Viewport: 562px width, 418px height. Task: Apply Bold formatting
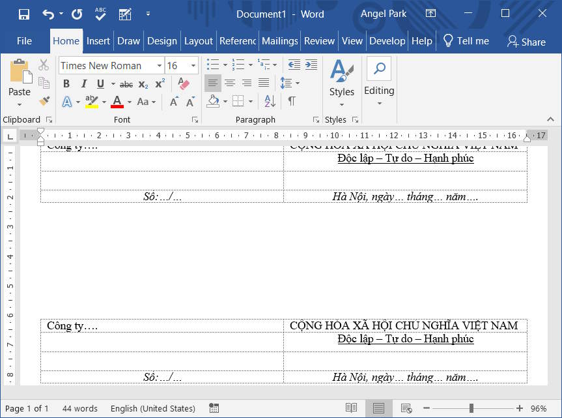coord(66,83)
